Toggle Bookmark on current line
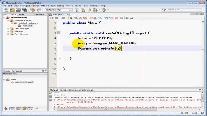Viewport: 207px width, 116px height. pos(100,18)
